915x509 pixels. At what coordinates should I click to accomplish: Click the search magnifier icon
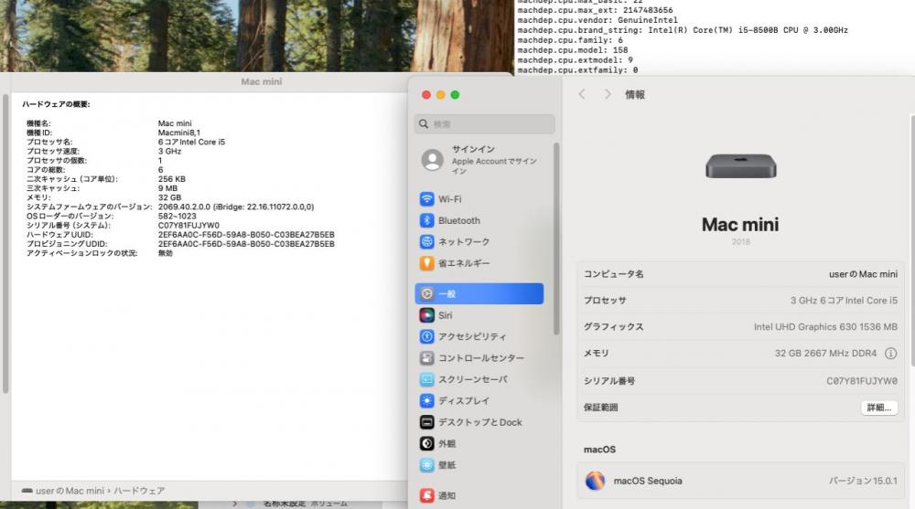click(x=424, y=123)
